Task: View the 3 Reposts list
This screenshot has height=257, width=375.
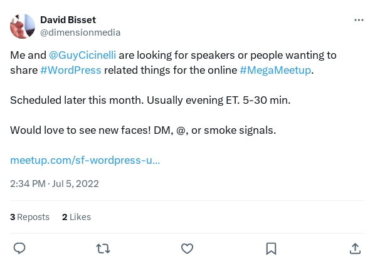Action: tap(29, 217)
